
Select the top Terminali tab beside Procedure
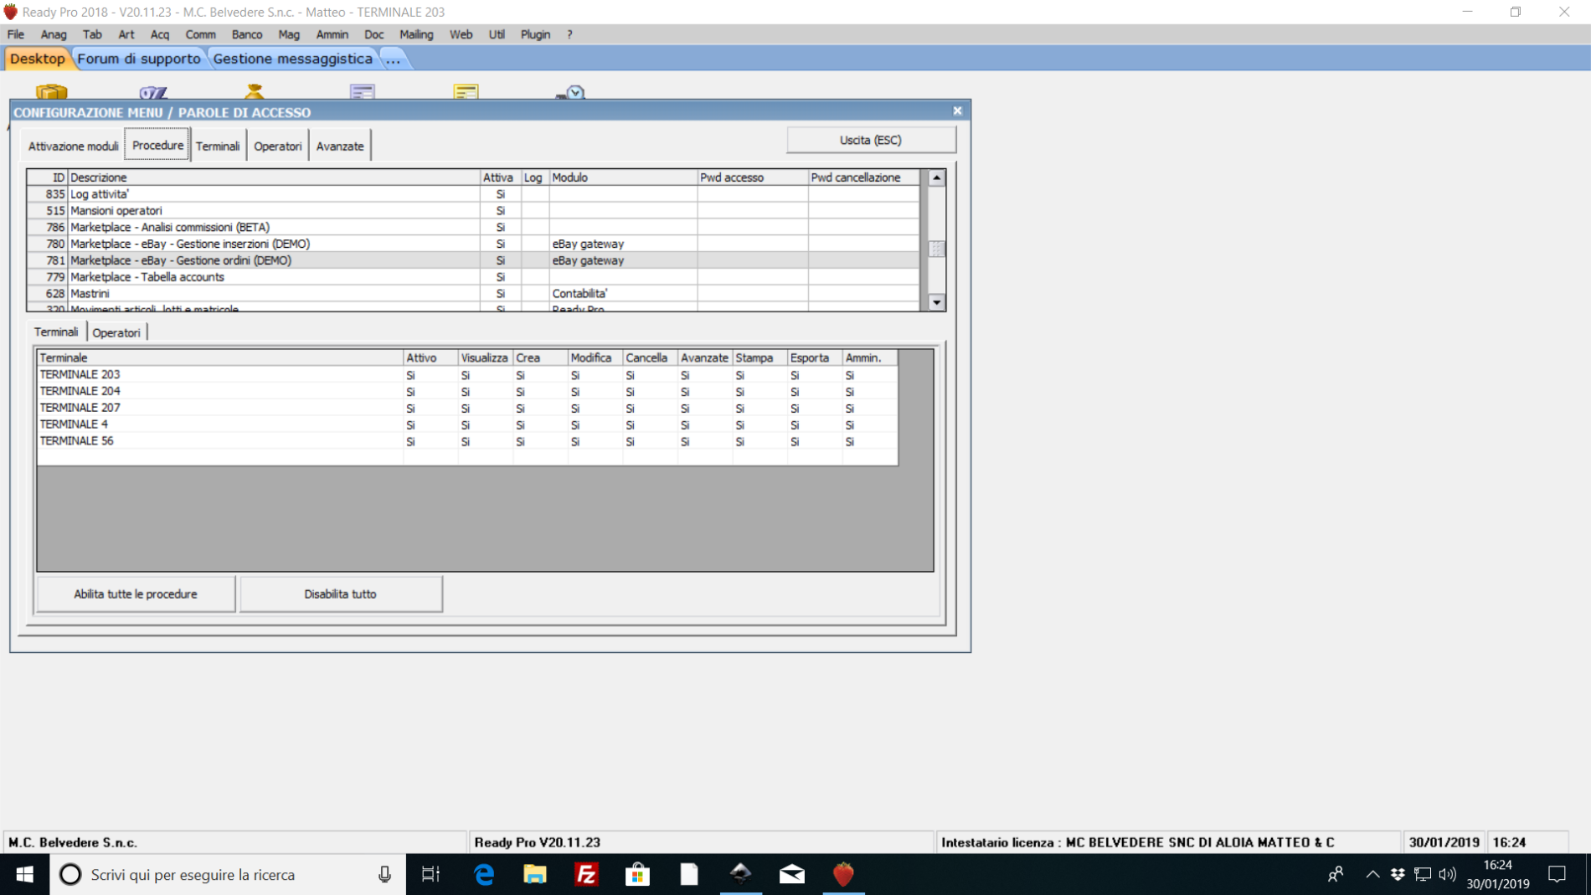pos(218,146)
